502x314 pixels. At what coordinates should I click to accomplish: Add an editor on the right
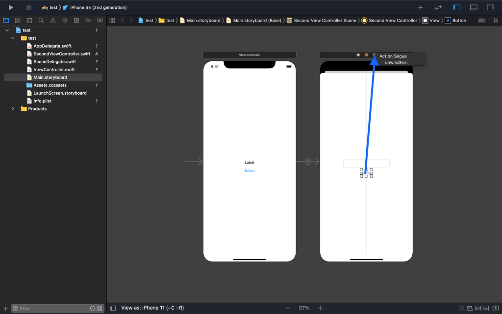click(x=495, y=21)
